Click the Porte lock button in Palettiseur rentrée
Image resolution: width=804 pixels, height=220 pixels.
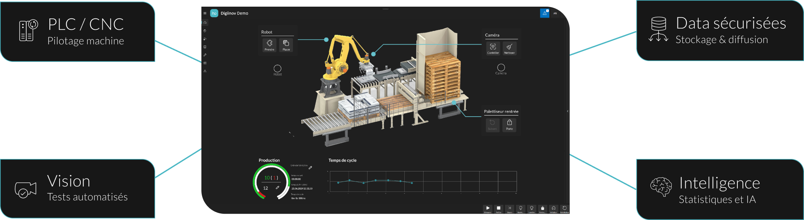pos(509,124)
